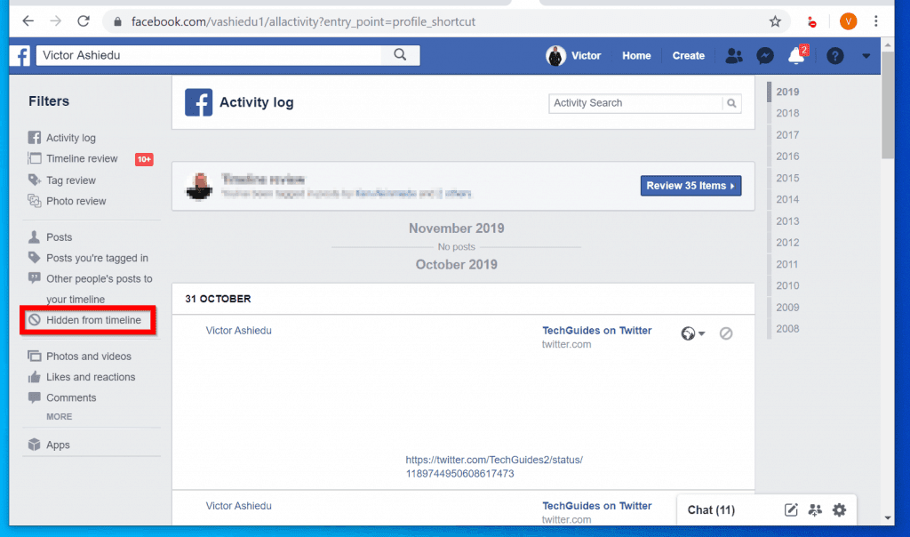Click the friend requests icon
The width and height of the screenshot is (910, 537).
point(734,55)
